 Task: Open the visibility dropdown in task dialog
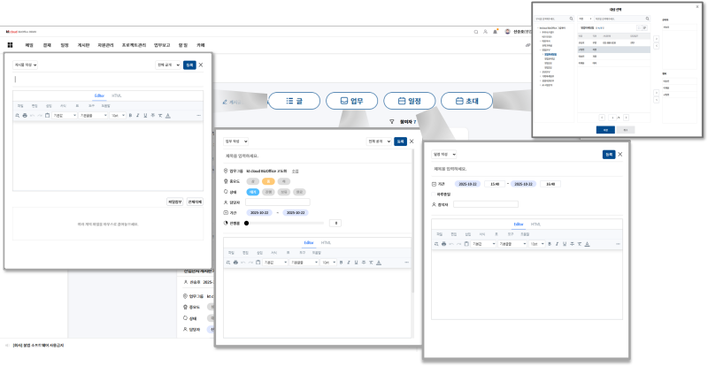[379, 141]
